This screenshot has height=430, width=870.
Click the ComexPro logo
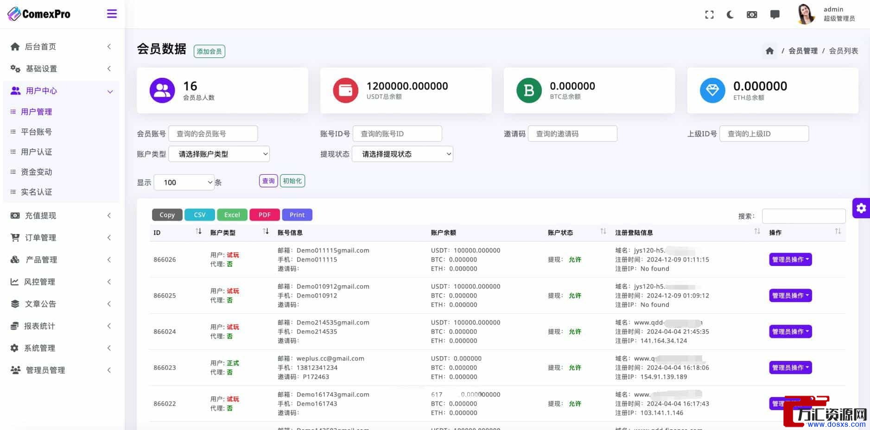tap(39, 14)
